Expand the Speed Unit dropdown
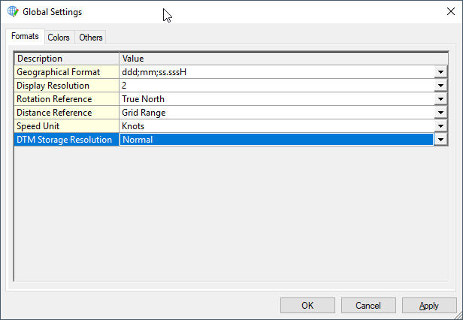The height and width of the screenshot is (320, 463). pyautogui.click(x=440, y=126)
